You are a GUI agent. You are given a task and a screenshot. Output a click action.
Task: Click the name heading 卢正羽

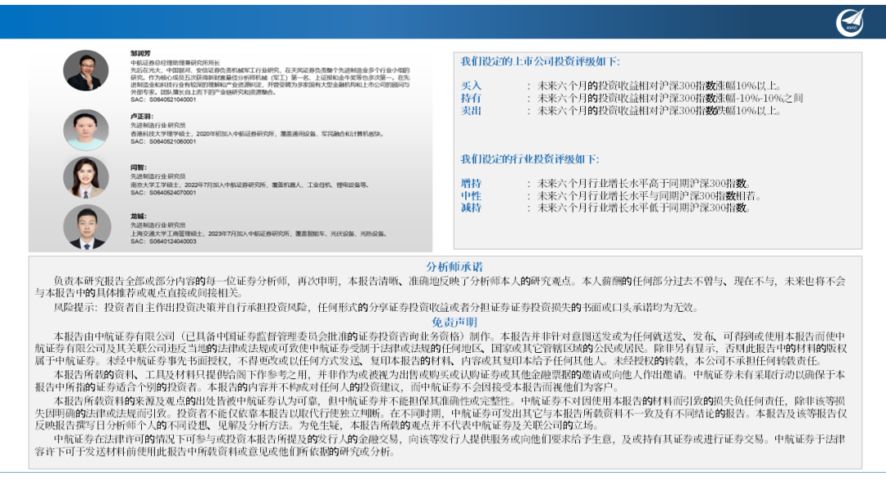point(141,117)
